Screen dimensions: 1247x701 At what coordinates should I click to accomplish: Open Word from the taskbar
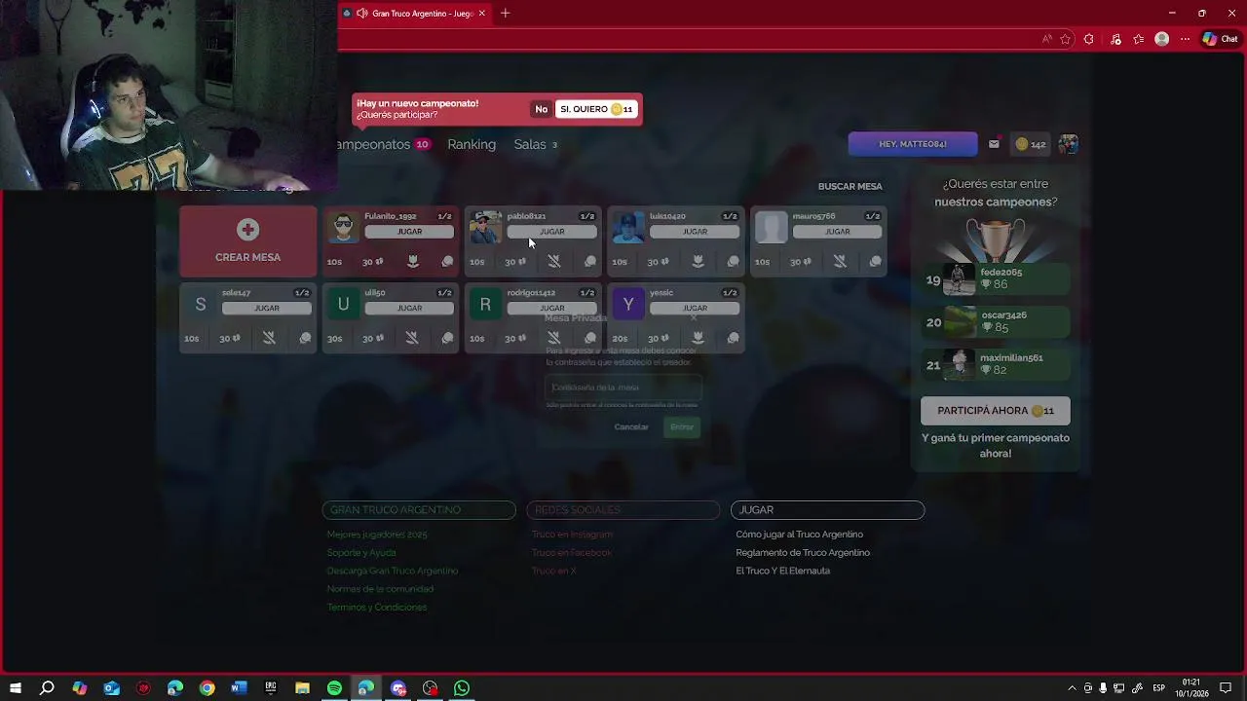point(239,688)
